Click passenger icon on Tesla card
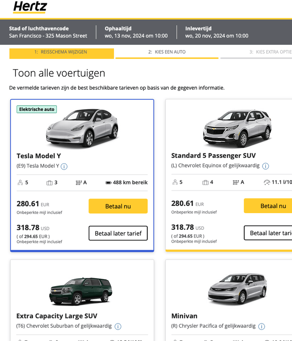Viewport: 292px width, 341px height. click(x=20, y=182)
